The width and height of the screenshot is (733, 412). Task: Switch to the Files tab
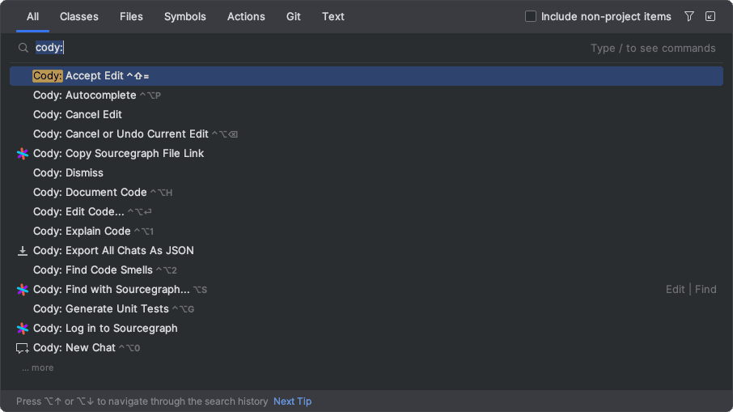pos(131,17)
